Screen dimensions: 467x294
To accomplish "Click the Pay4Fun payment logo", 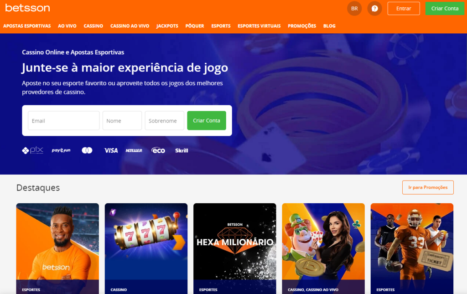I will pos(61,150).
